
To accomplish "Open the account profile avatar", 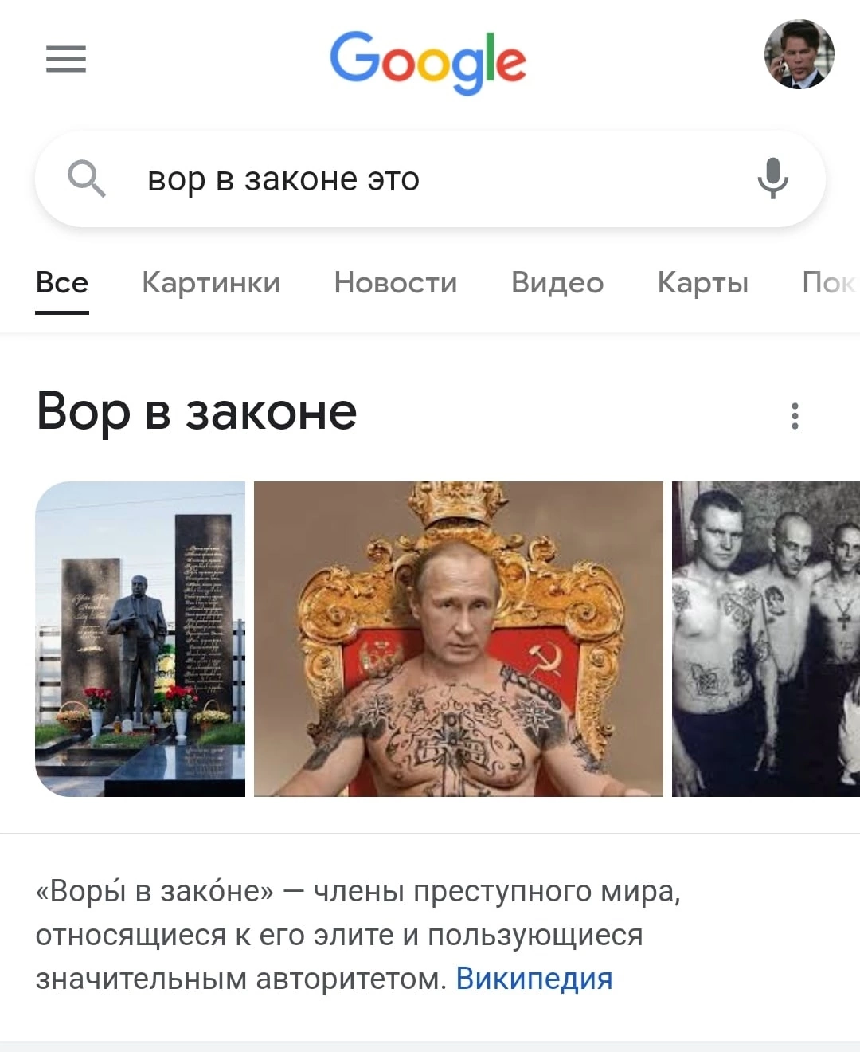I will [x=799, y=54].
